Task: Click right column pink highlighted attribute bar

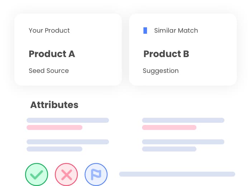Action: pos(169,127)
